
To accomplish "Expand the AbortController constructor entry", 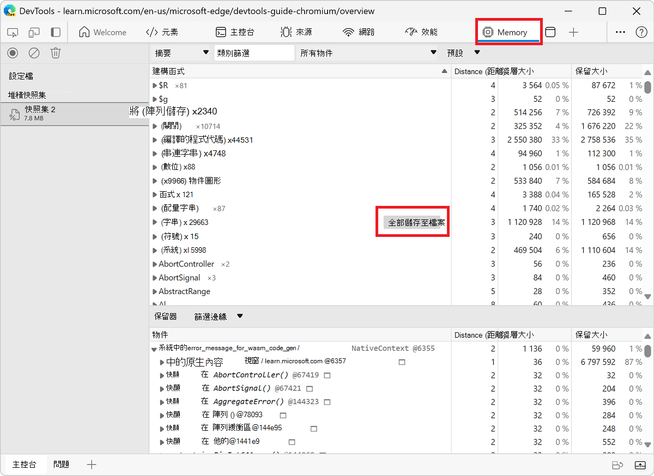I will [x=155, y=264].
